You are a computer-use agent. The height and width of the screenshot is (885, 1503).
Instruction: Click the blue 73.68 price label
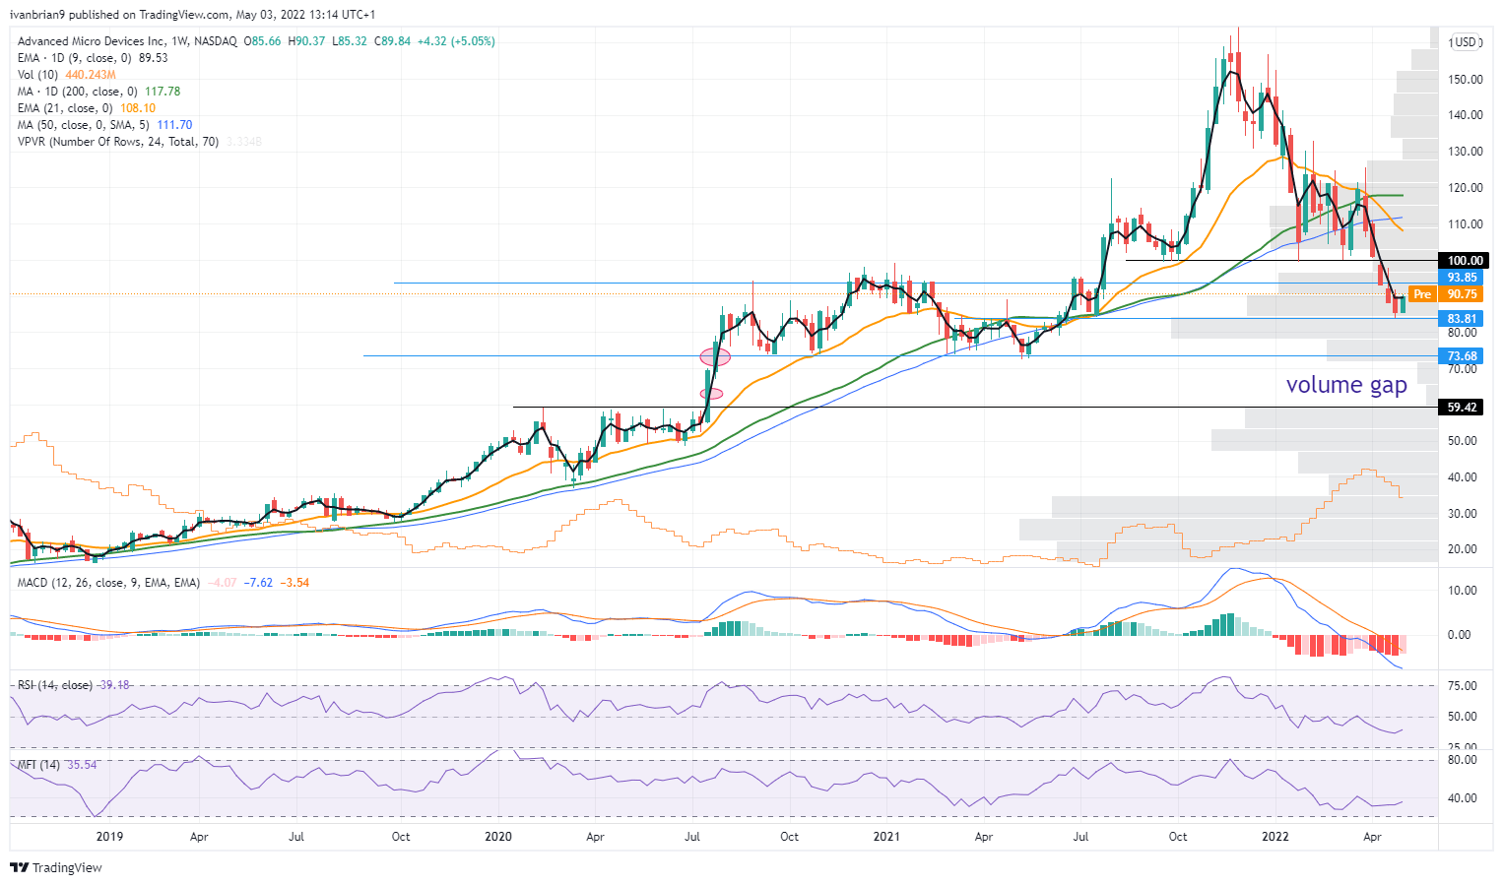point(1462,356)
